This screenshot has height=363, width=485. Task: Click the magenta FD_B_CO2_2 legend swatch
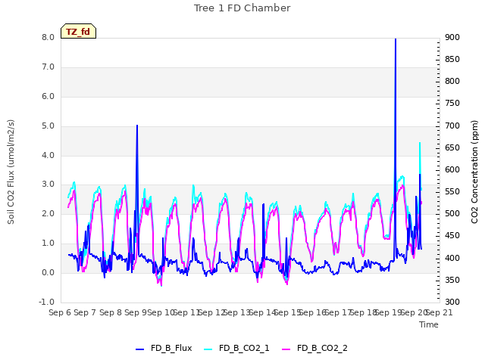tap(286, 349)
